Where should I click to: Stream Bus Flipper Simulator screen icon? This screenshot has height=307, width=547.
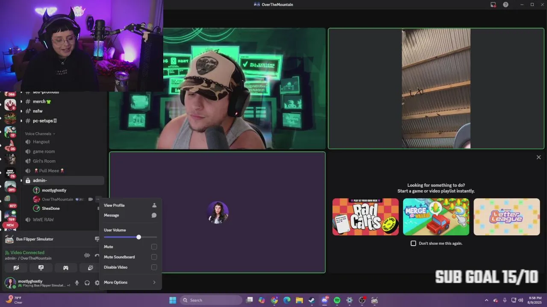pos(97,239)
